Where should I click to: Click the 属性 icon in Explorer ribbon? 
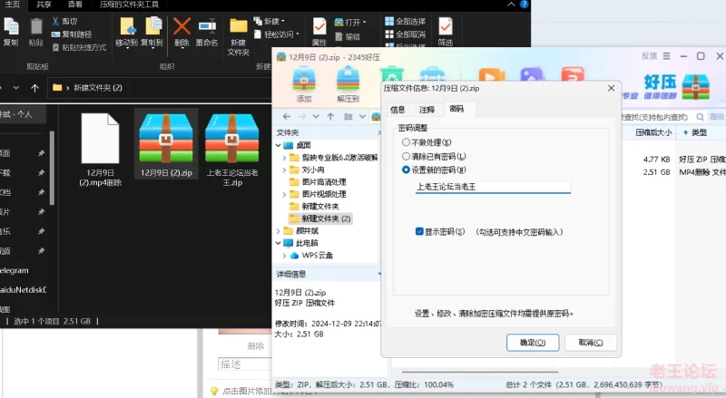[x=319, y=26]
